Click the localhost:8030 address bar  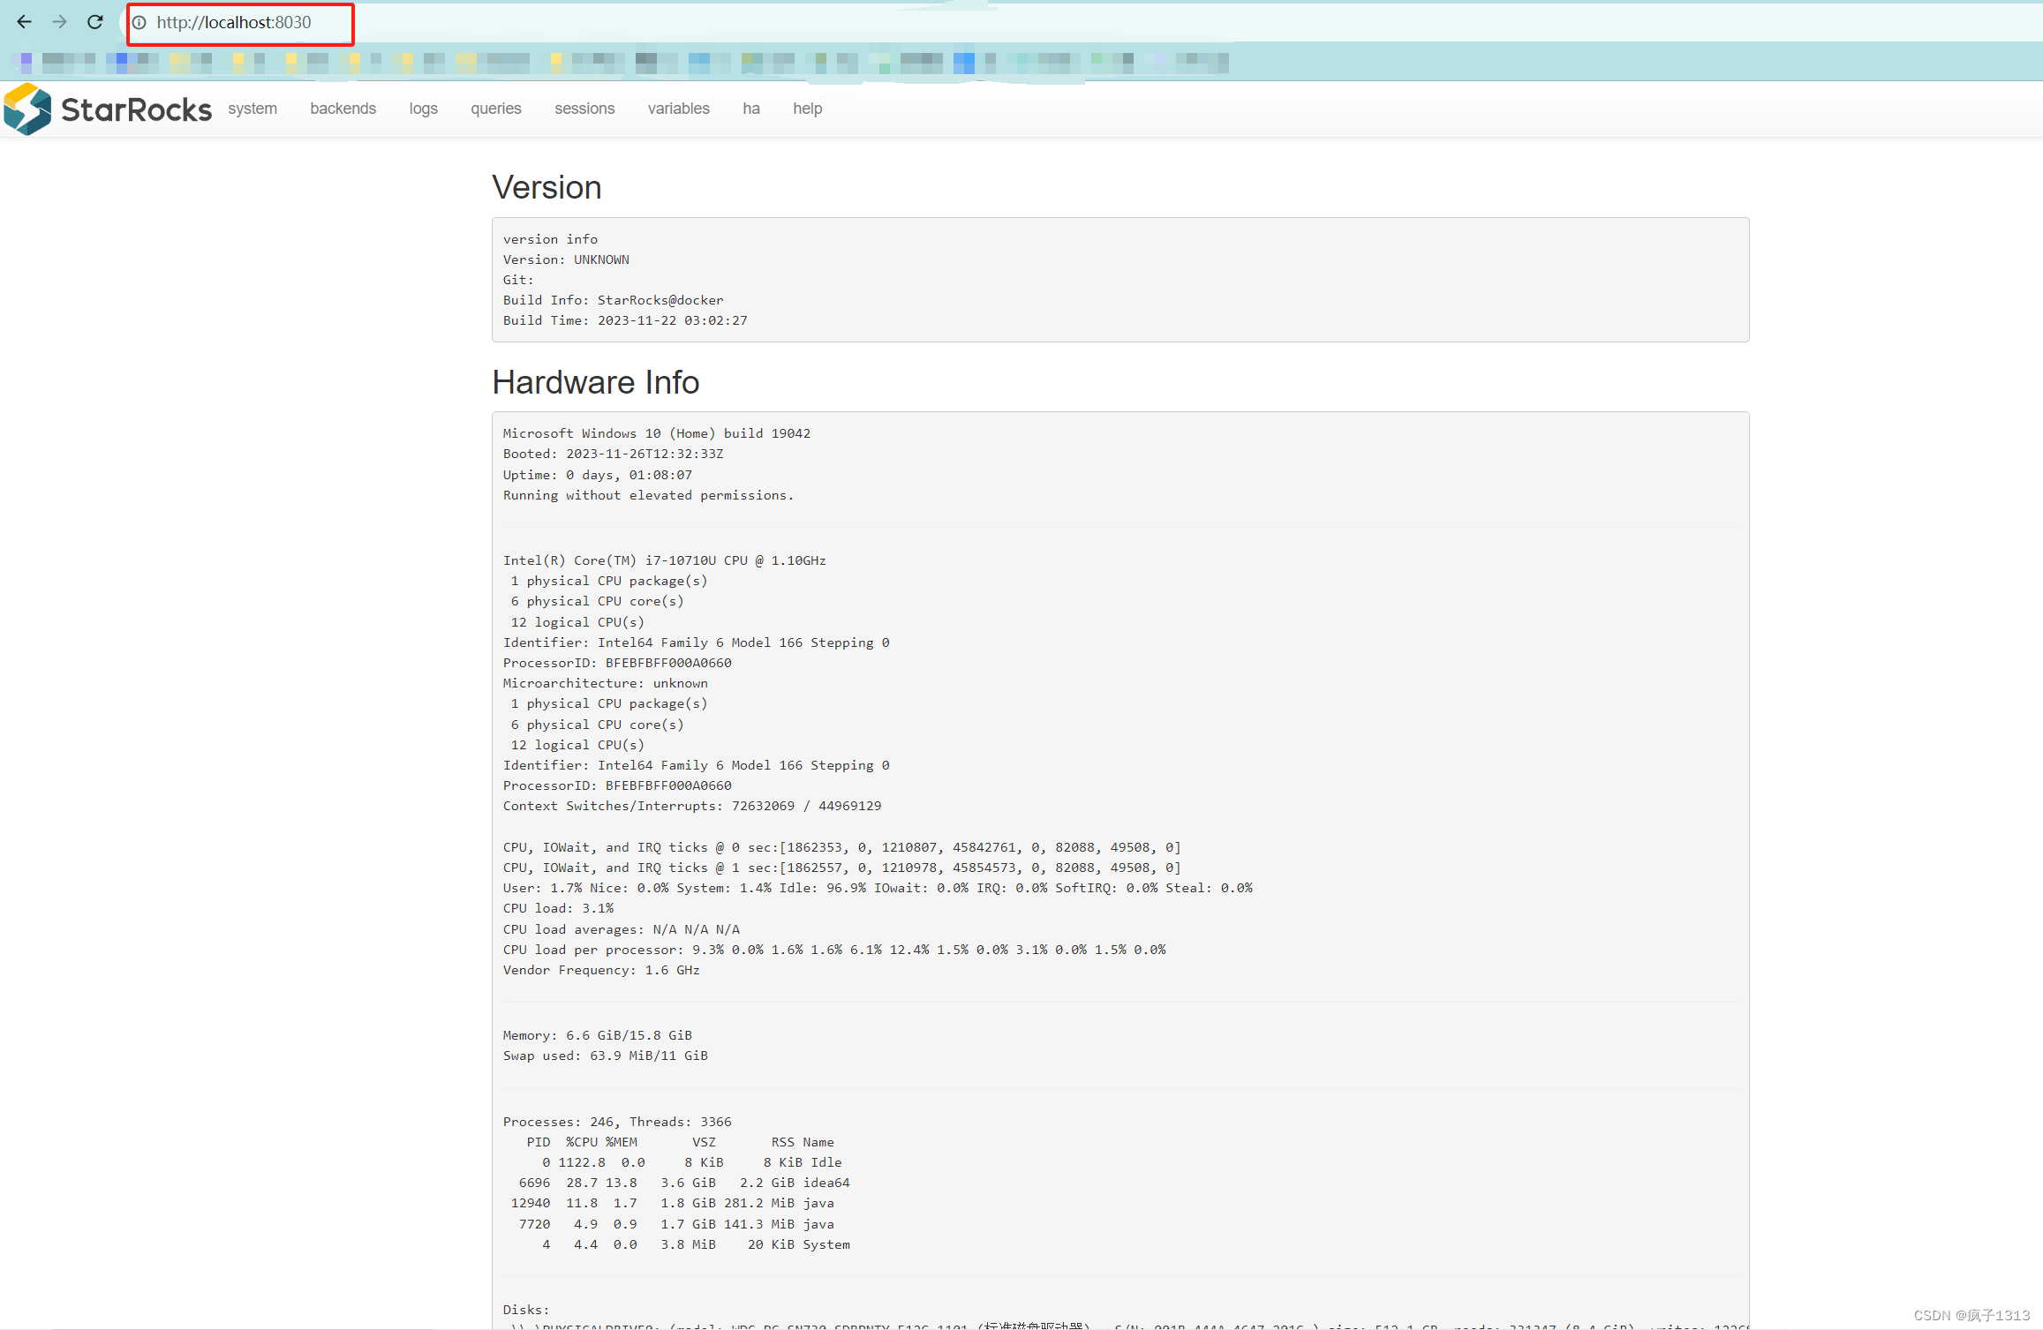pos(234,23)
